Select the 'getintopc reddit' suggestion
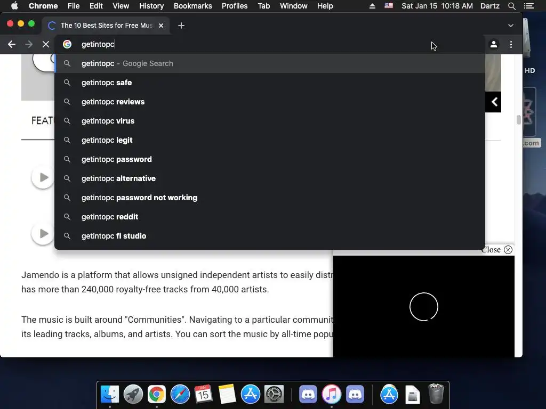 [x=270, y=216]
